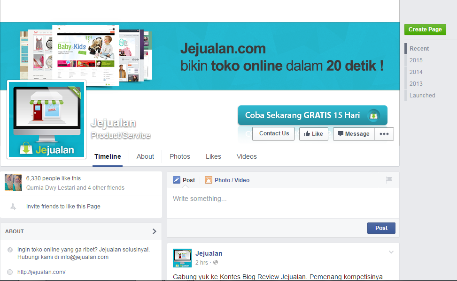Image resolution: width=457 pixels, height=281 pixels.
Task: Open the Likes tab
Action: click(213, 156)
